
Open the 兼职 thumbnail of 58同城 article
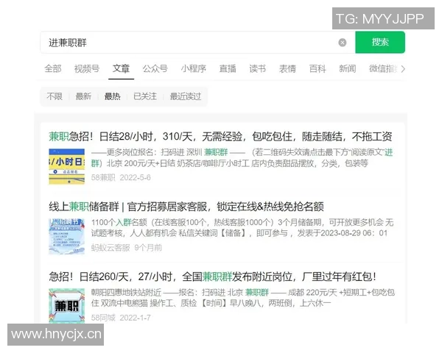point(67,306)
